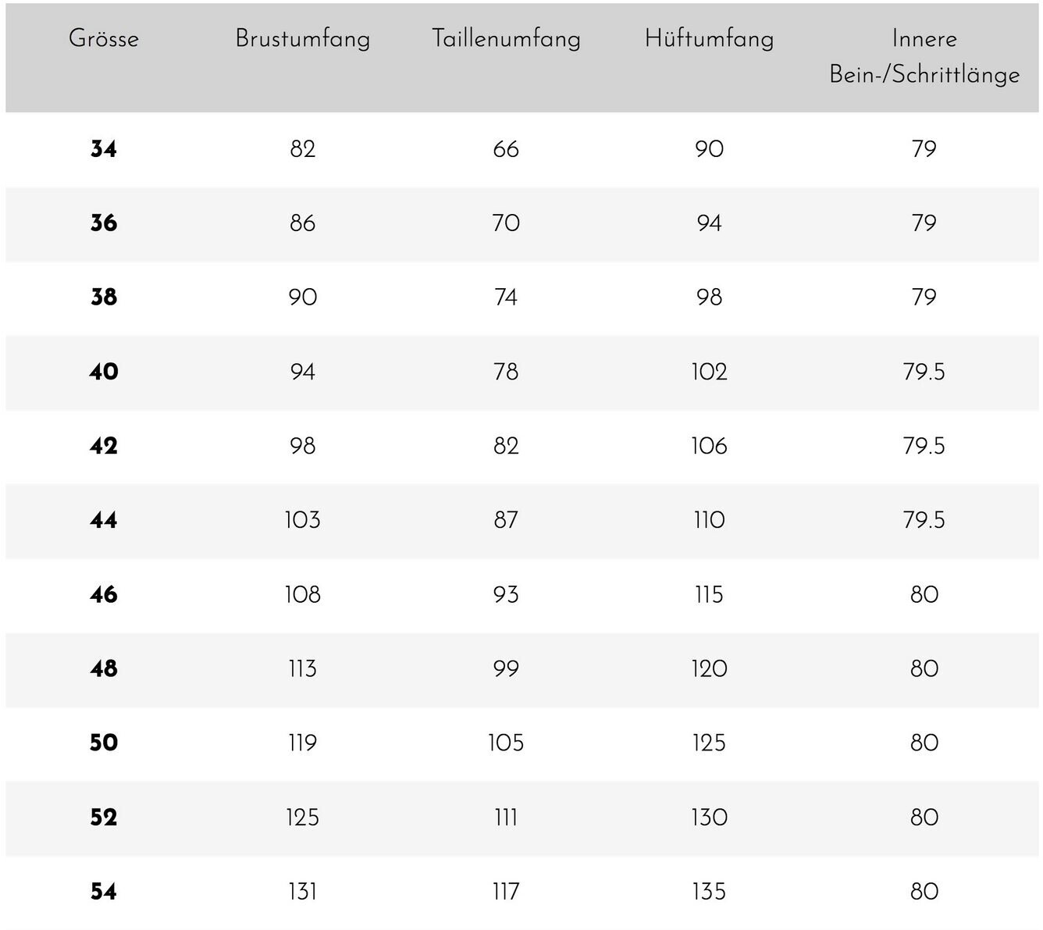Click size 52 row label
The width and height of the screenshot is (1043, 930).
(x=104, y=817)
